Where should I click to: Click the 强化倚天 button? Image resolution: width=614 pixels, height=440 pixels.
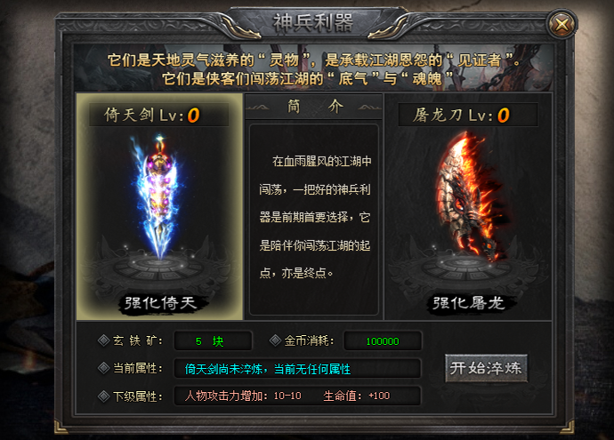(x=159, y=303)
